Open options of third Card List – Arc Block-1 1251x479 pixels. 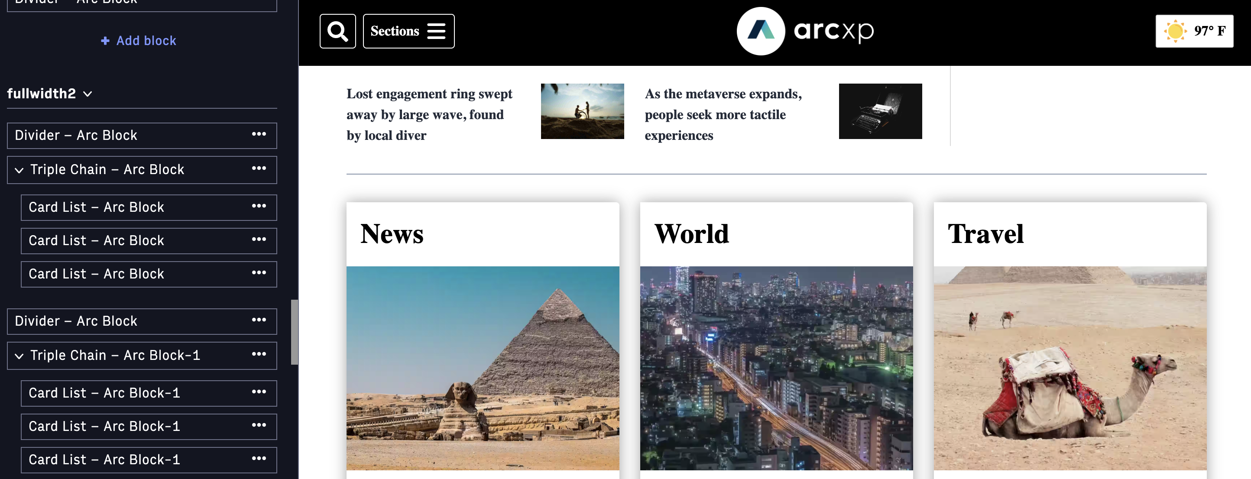point(259,459)
